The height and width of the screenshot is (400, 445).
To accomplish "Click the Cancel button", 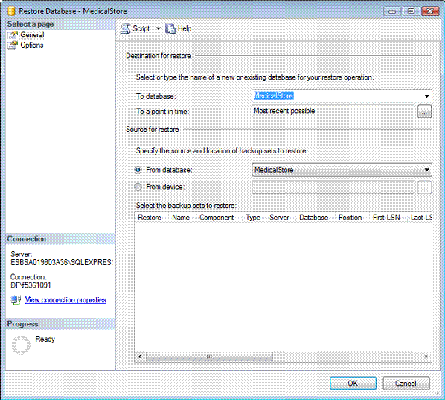I will 406,384.
